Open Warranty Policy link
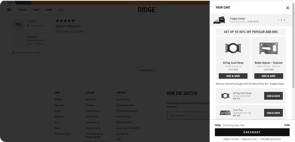Image resolution: width=295 pixels, height=142 pixels. (x=125, y=122)
